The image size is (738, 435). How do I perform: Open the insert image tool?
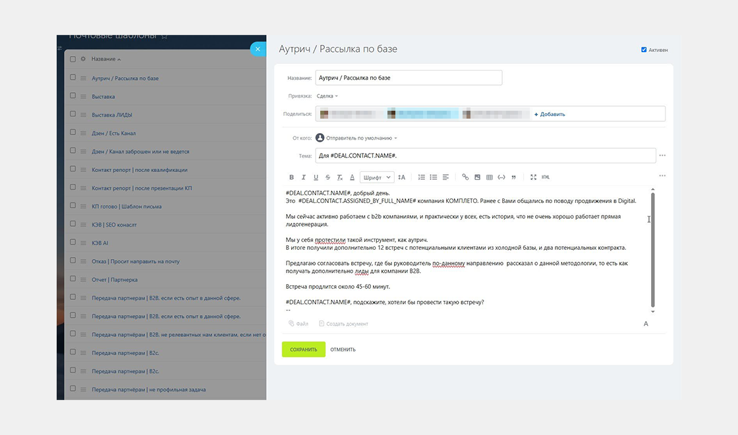coord(477,177)
